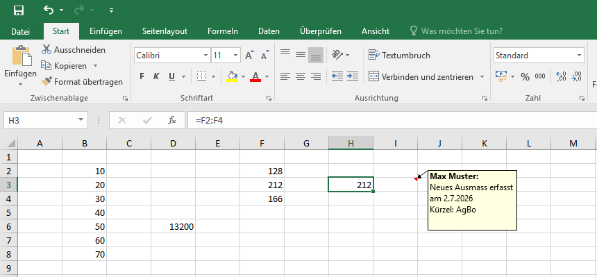The image size is (597, 277).
Task: Apply yellow fill color
Action: [232, 76]
